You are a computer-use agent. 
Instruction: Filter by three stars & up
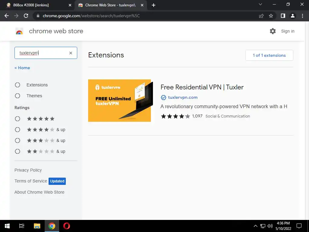(18, 140)
